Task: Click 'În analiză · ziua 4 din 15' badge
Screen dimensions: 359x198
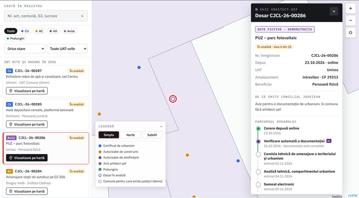Action: [x=274, y=47]
